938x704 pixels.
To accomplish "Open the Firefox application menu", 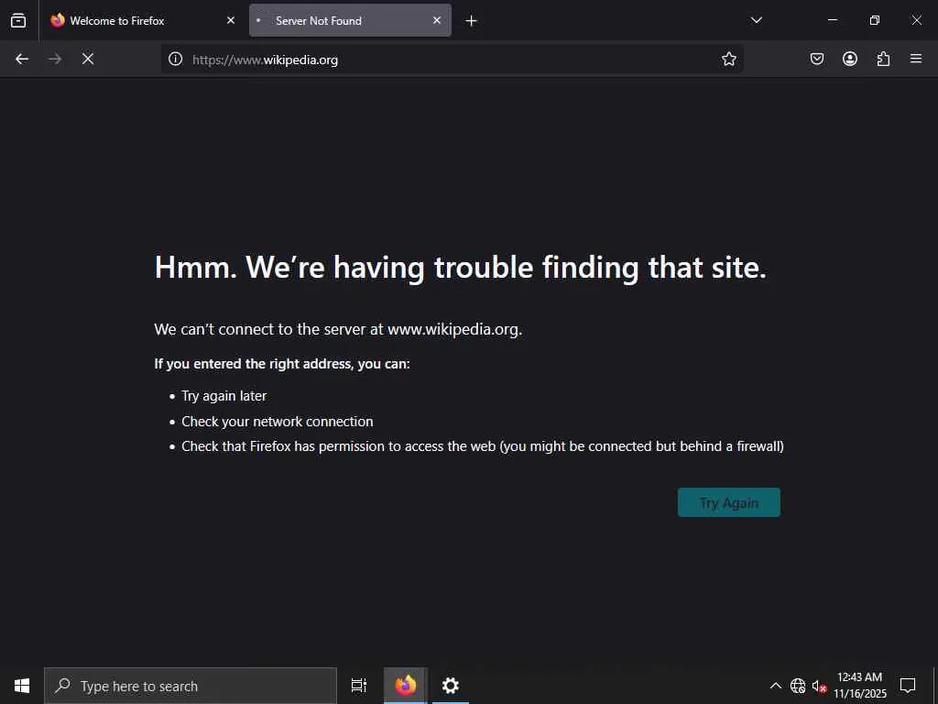I will (x=916, y=59).
